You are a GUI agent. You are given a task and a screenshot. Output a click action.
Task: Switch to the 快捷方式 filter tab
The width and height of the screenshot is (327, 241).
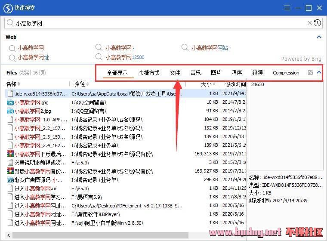pyautogui.click(x=149, y=73)
